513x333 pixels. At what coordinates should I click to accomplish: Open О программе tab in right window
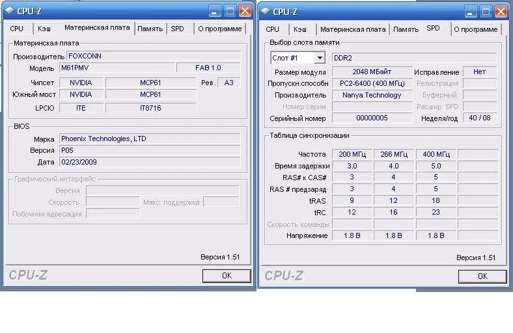pos(476,29)
